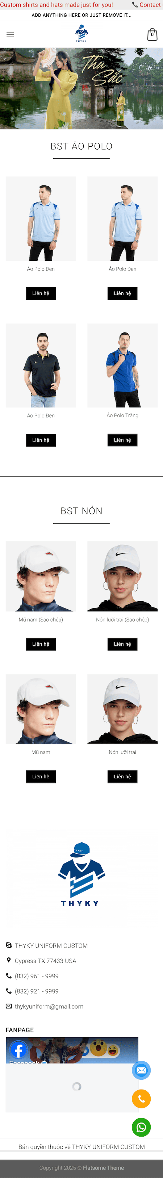Open the Flatsome Theme footer link
The image size is (163, 1179).
click(x=104, y=1167)
